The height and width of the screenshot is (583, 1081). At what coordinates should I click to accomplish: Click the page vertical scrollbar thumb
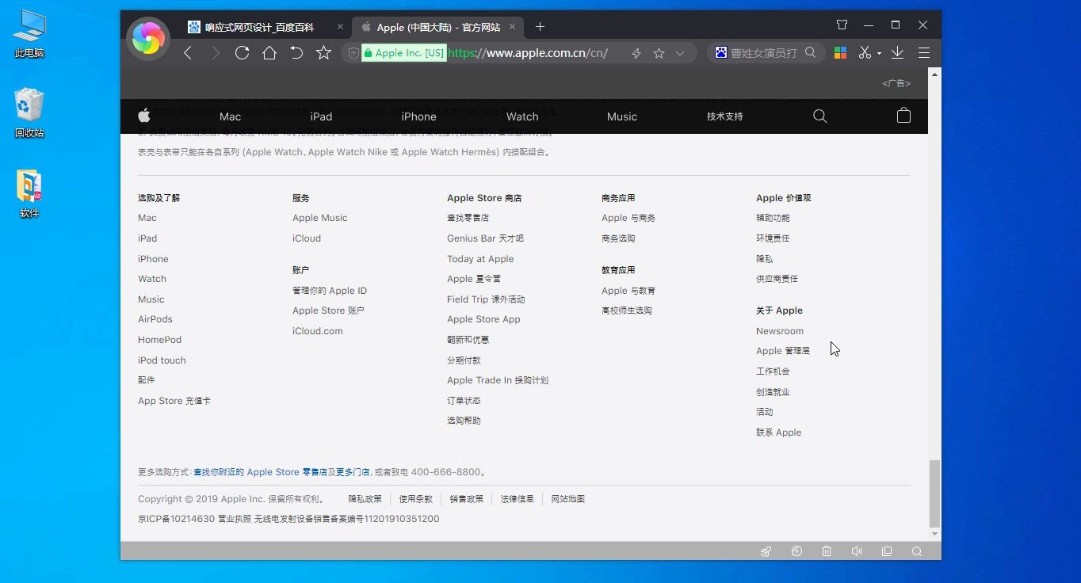pos(934,493)
